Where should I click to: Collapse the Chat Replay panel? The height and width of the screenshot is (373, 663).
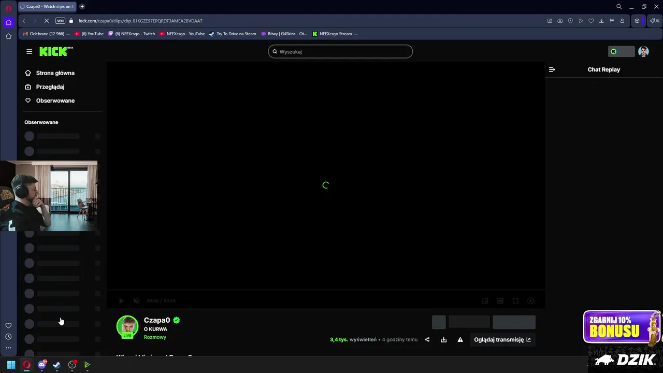(552, 69)
